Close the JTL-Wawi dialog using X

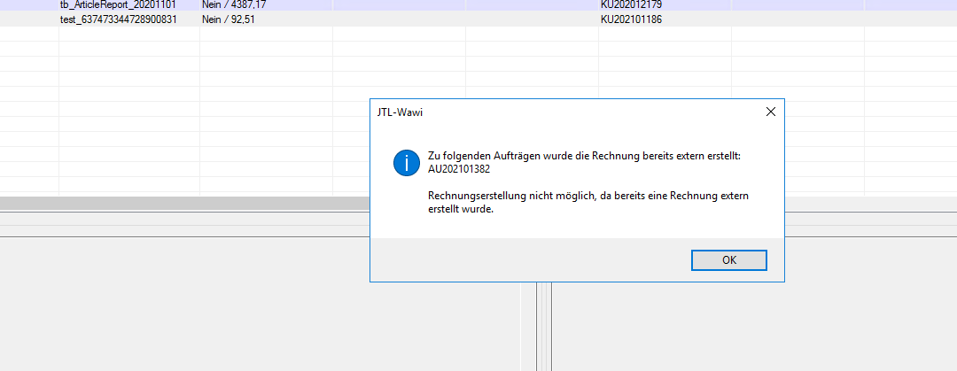(x=770, y=112)
